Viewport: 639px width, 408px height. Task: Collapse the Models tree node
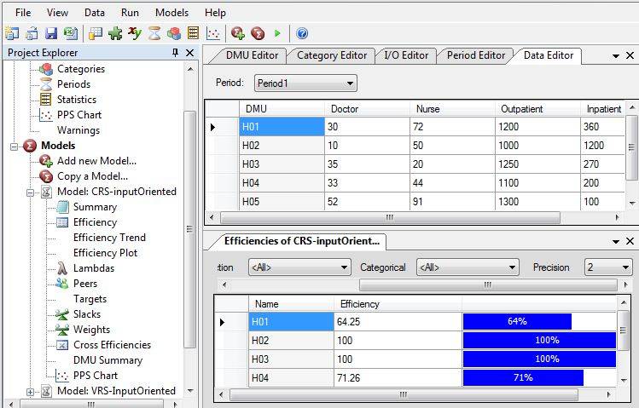(x=15, y=146)
